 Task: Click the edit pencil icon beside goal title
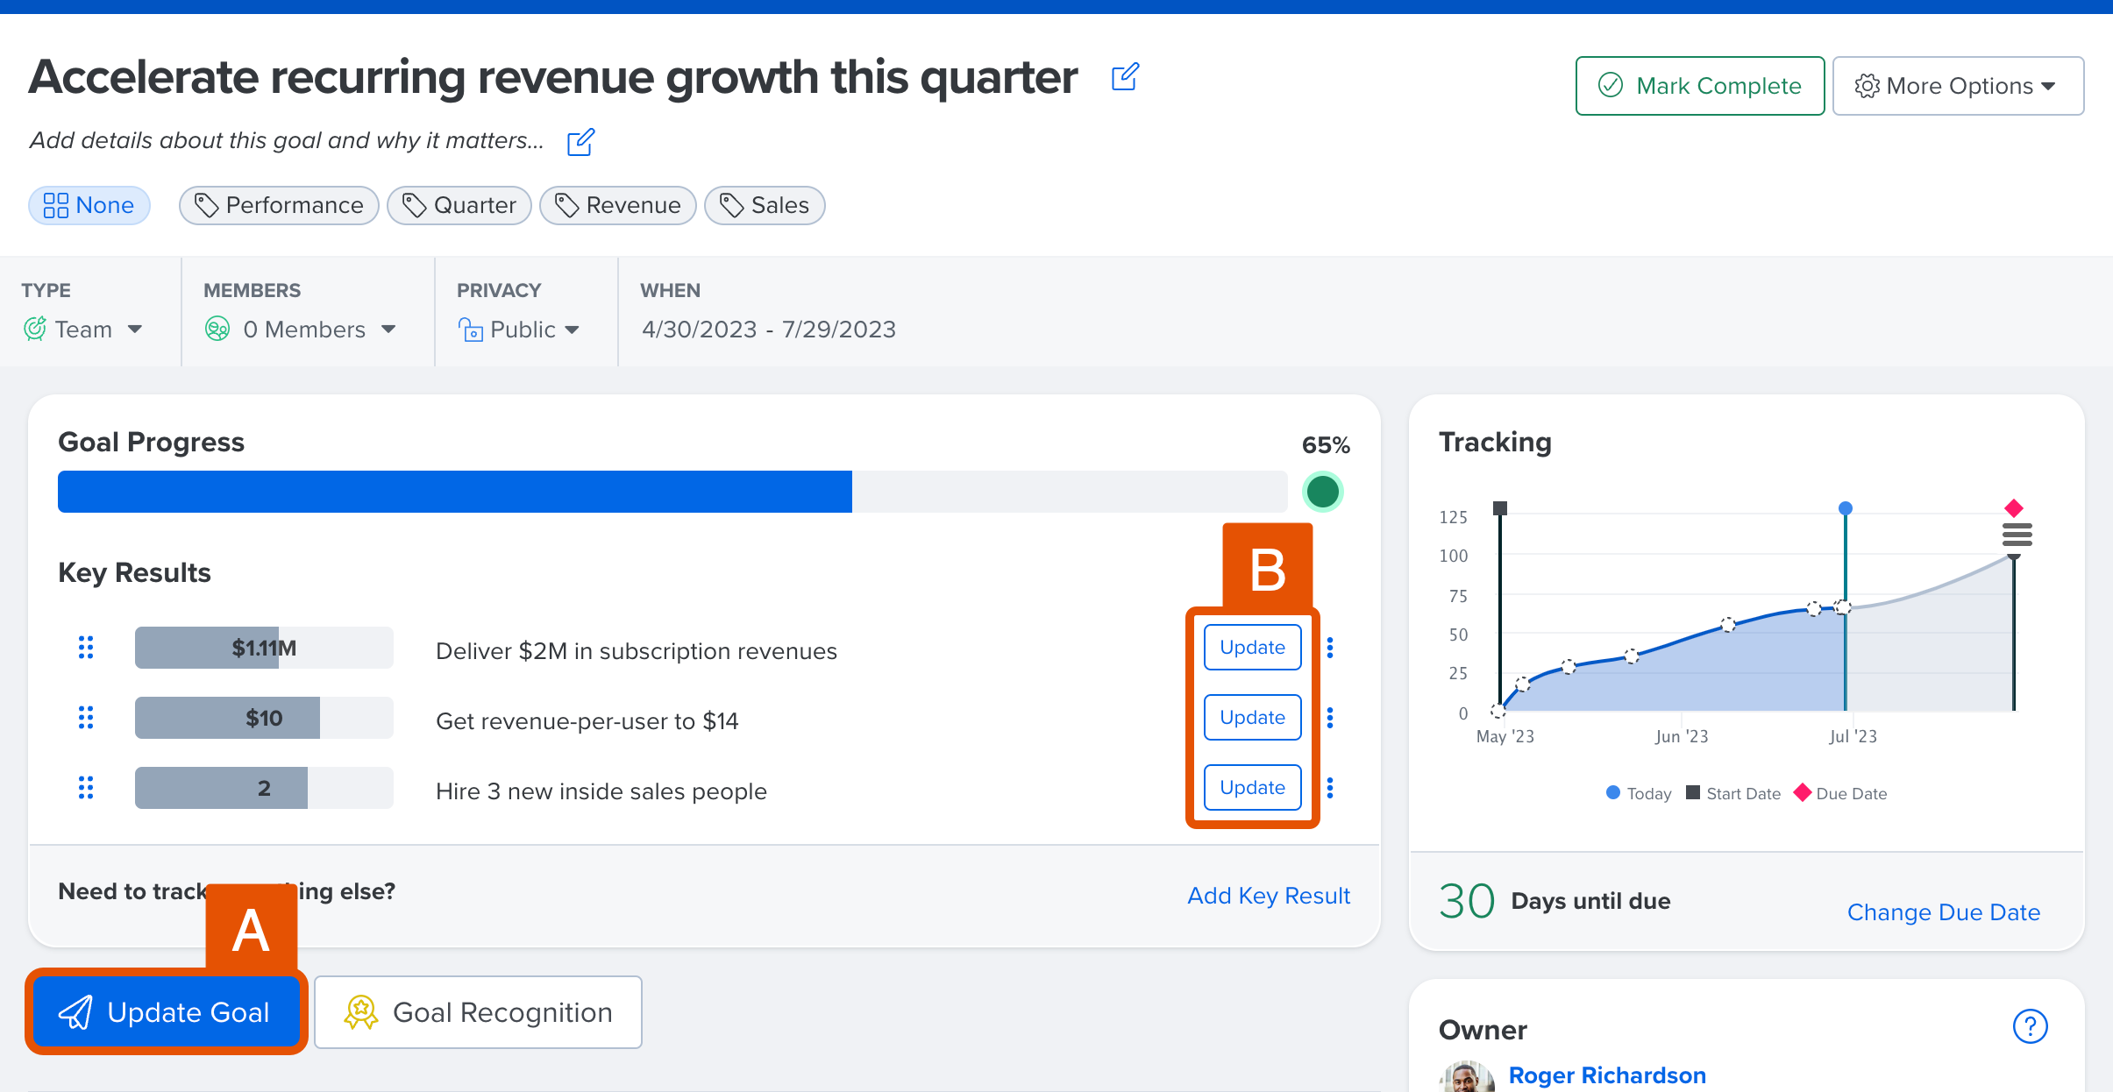click(1125, 77)
